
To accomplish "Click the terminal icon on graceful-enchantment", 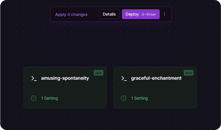I will point(124,79).
